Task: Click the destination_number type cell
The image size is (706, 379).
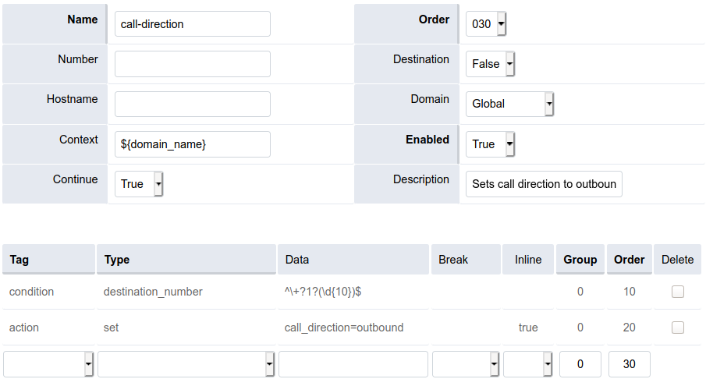Action: [153, 292]
